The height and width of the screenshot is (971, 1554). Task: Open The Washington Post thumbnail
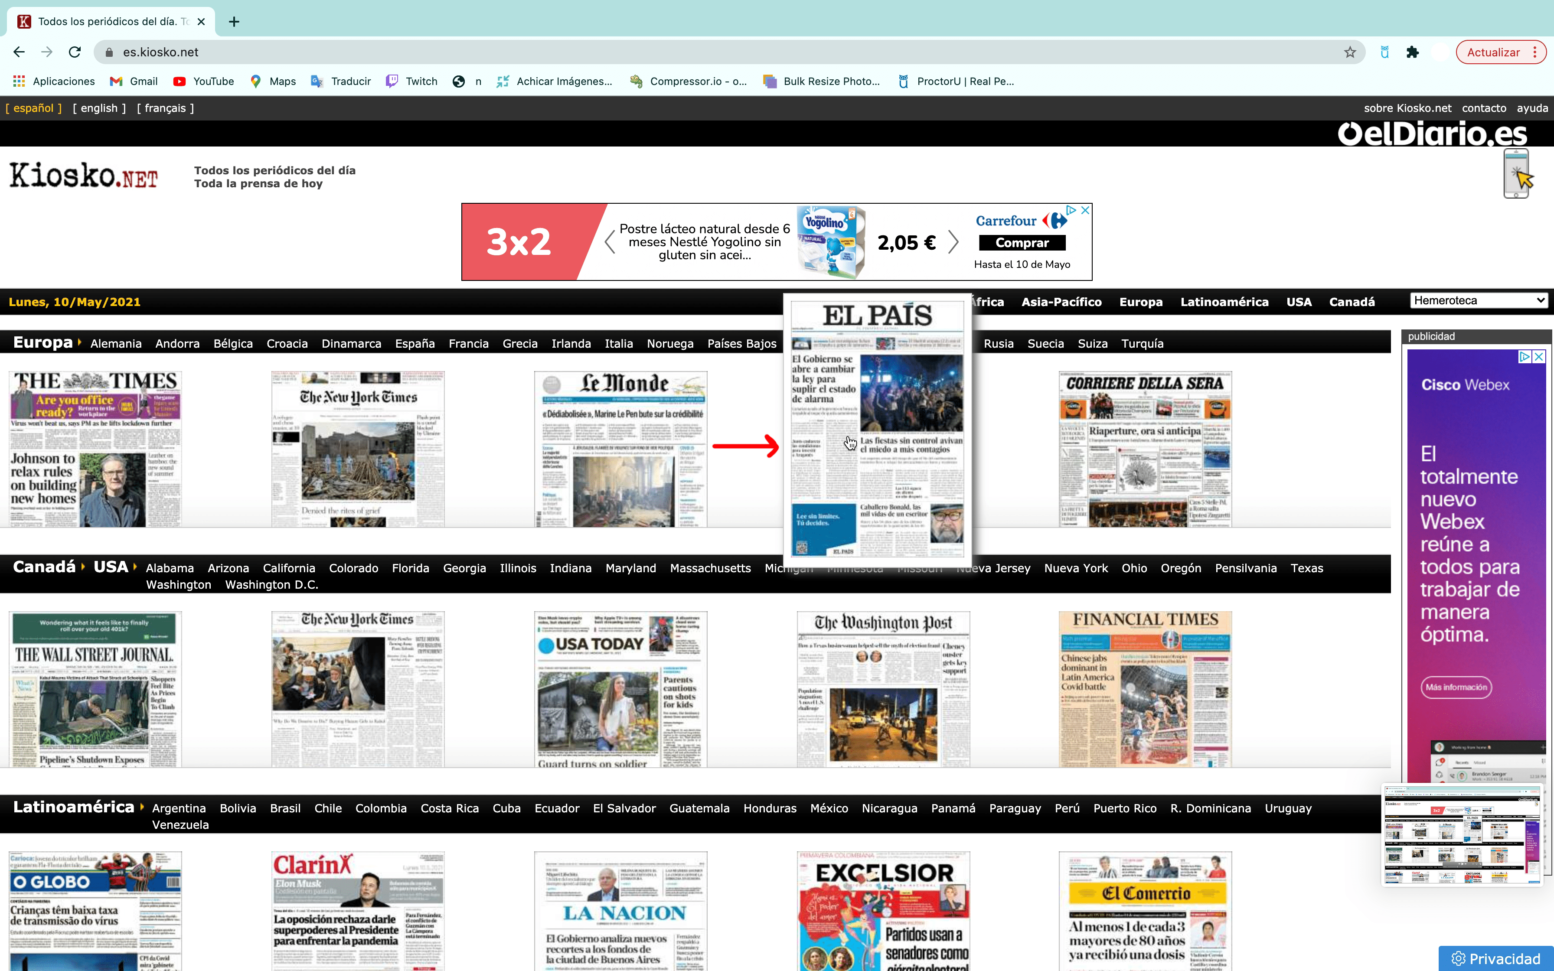coord(883,689)
